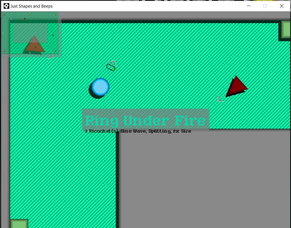The width and height of the screenshot is (291, 228).
Task: Click the "Just Shapes and Beeps" window title
Action: 32,6
